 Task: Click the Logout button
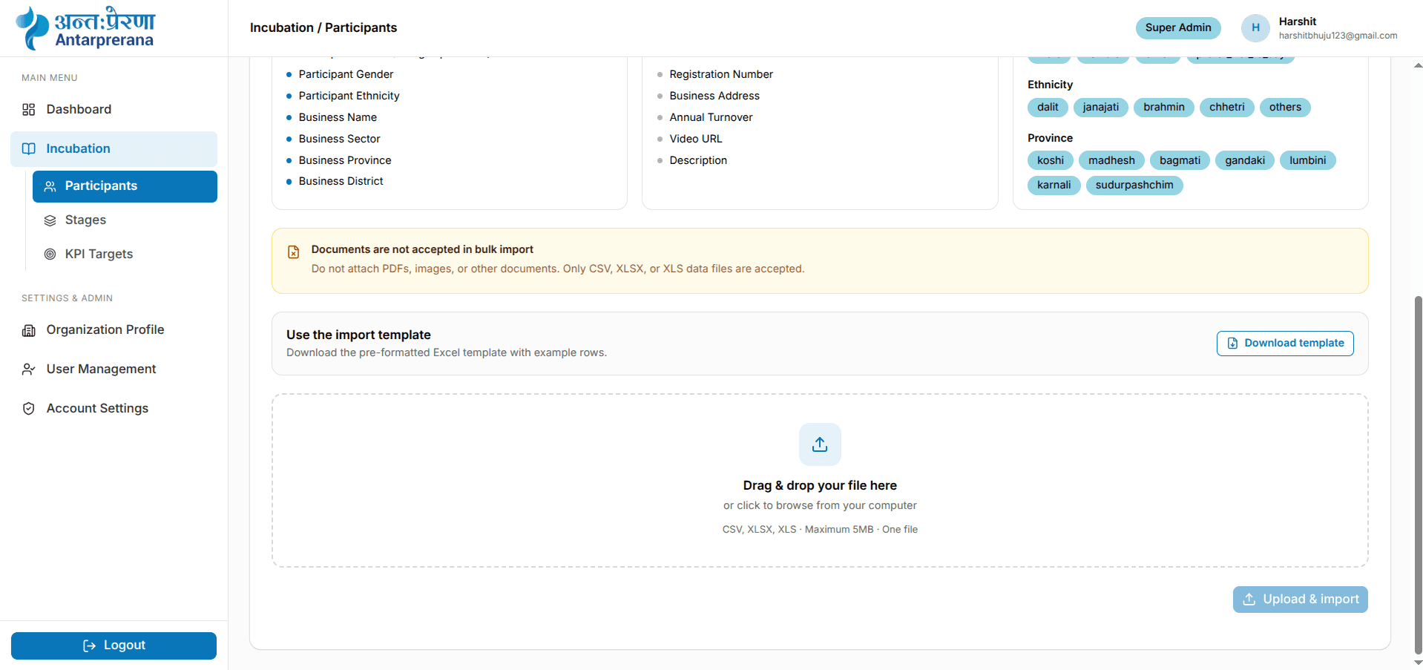[x=114, y=646]
